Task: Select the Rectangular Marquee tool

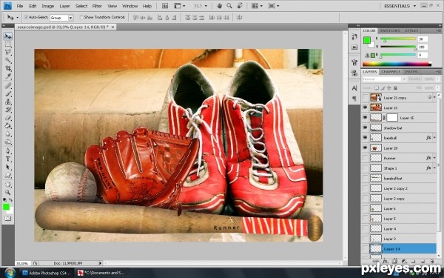Action: [x=8, y=44]
